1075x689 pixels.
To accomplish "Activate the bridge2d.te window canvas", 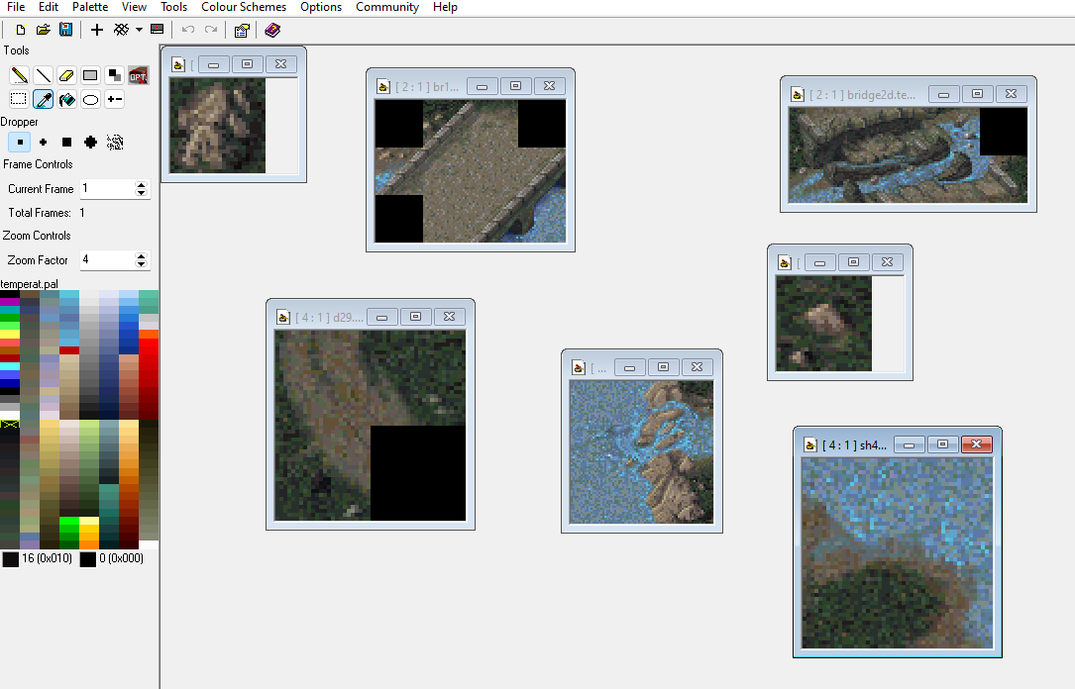I will pos(908,155).
